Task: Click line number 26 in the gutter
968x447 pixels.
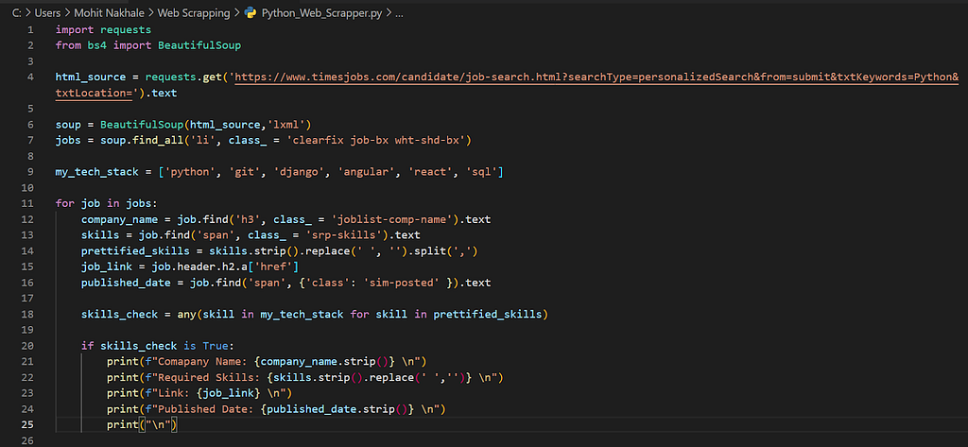Action: [29, 440]
